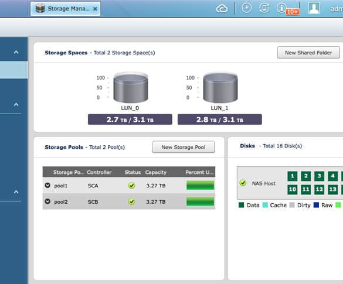The height and width of the screenshot is (284, 343).
Task: Click pool1 status check icon
Action: point(131,186)
